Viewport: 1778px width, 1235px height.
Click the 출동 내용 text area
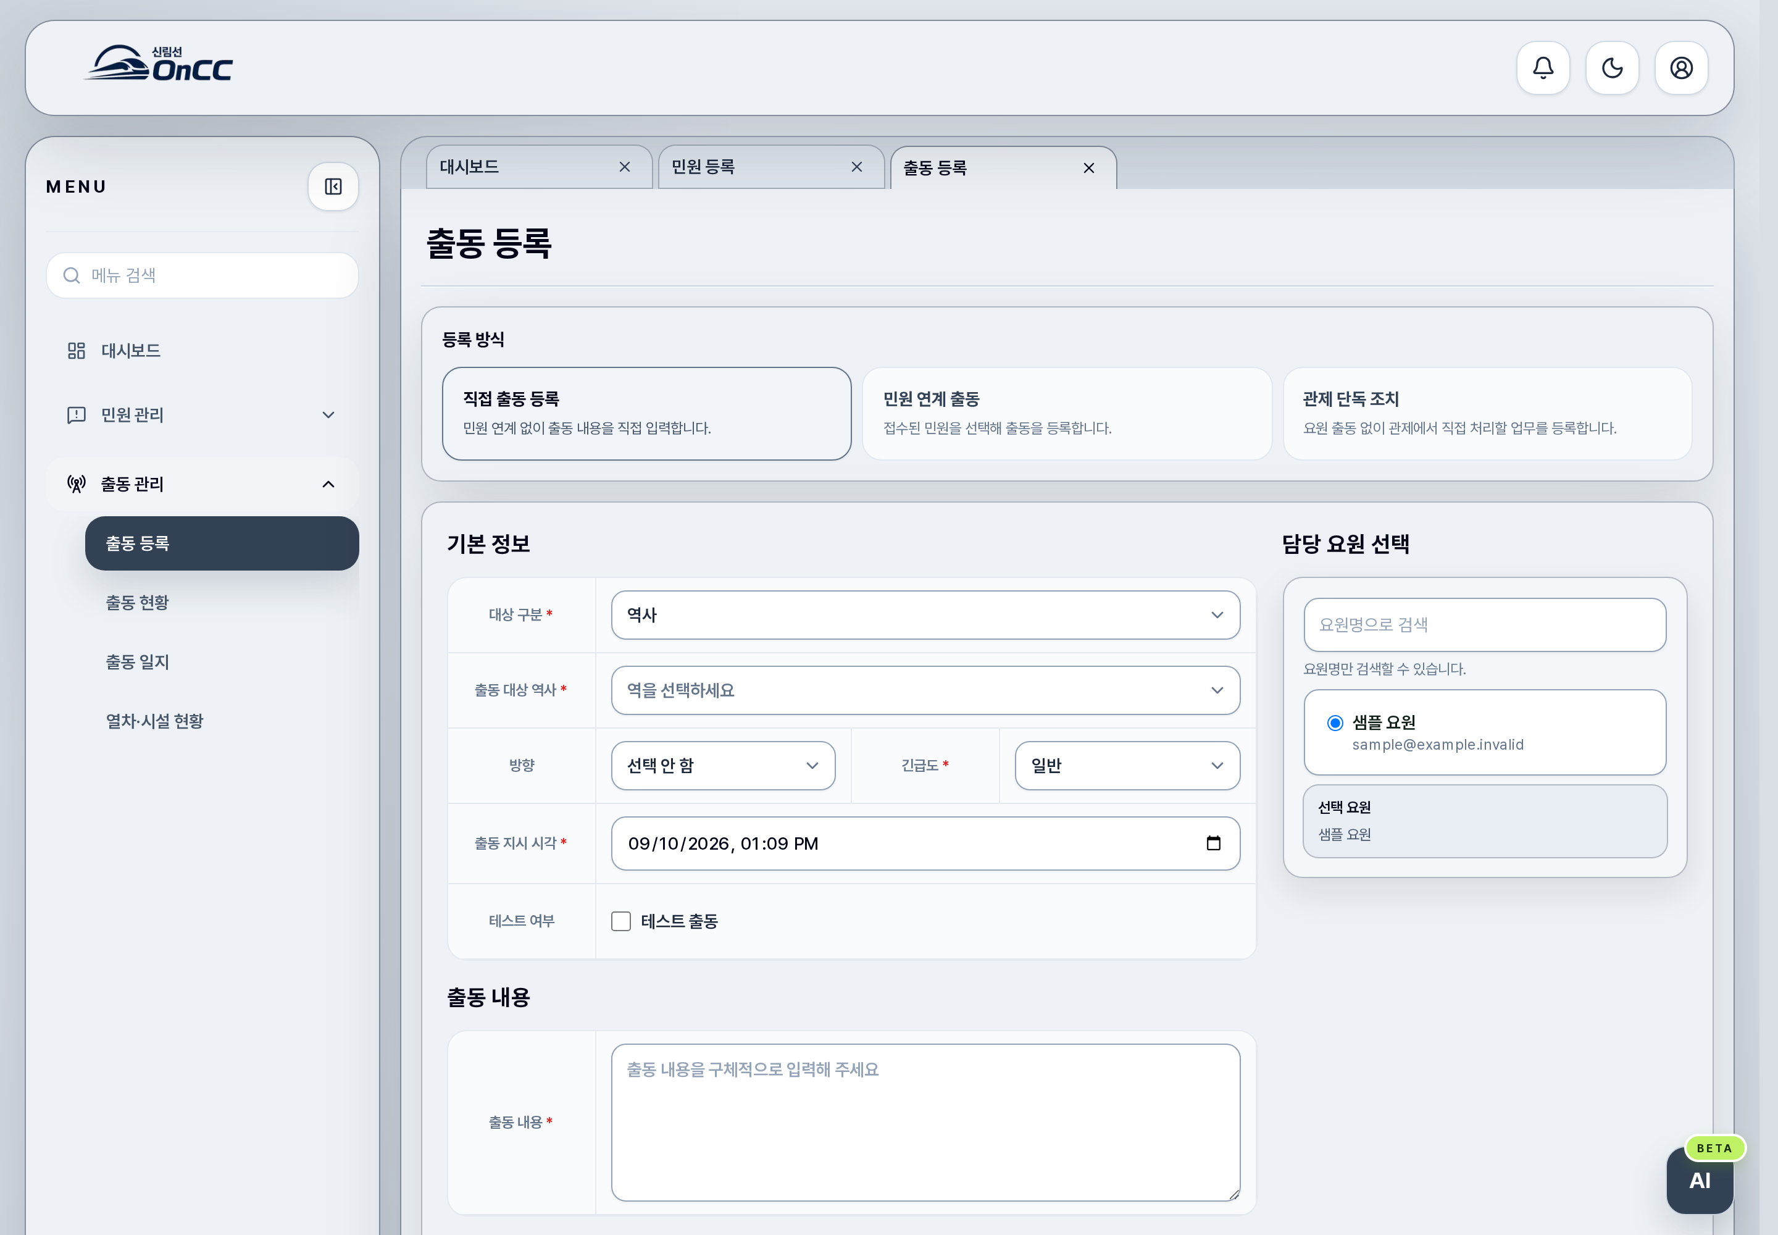click(925, 1122)
